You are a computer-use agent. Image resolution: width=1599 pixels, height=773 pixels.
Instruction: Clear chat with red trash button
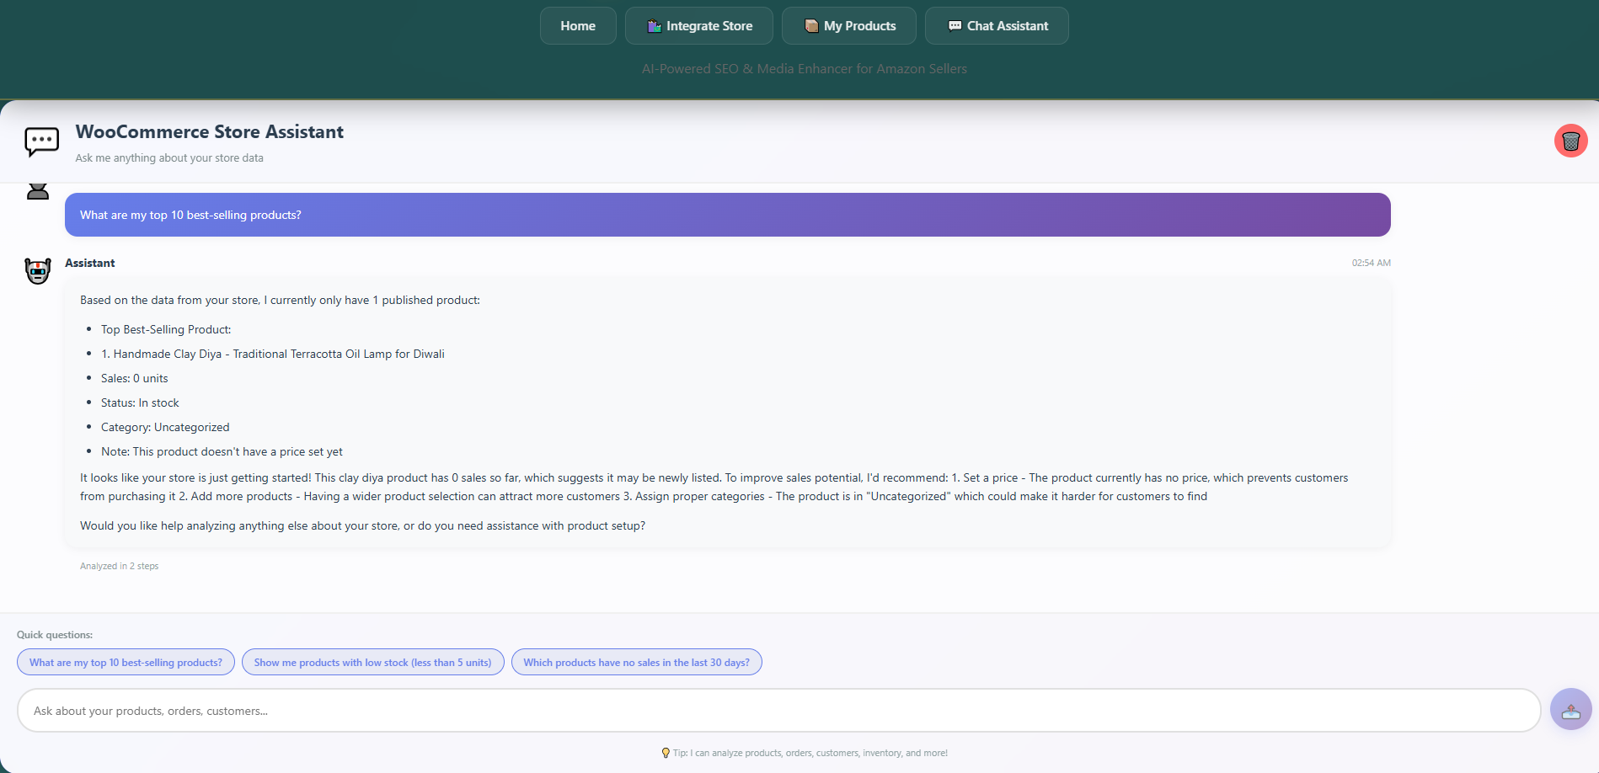[x=1571, y=141]
